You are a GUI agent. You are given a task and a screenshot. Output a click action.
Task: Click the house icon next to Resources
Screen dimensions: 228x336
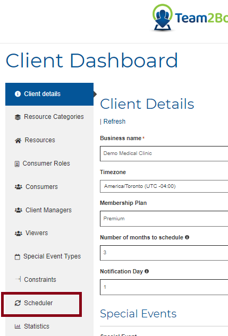18,140
